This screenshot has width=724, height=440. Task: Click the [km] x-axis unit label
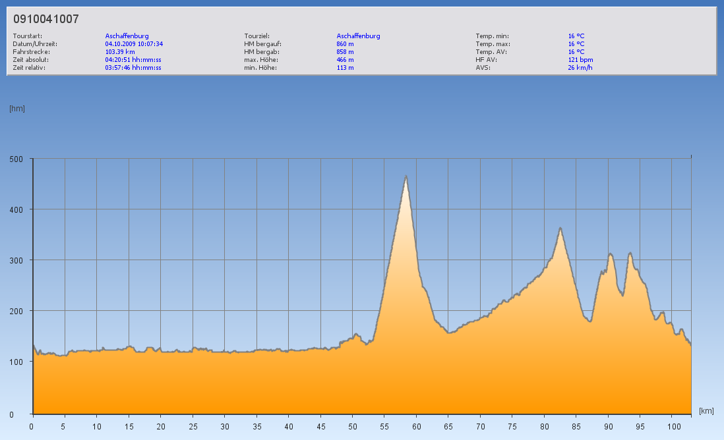click(x=706, y=411)
